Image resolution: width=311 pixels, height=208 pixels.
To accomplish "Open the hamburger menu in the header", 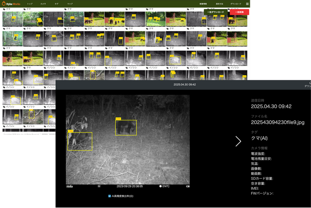I will pyautogui.click(x=247, y=4).
